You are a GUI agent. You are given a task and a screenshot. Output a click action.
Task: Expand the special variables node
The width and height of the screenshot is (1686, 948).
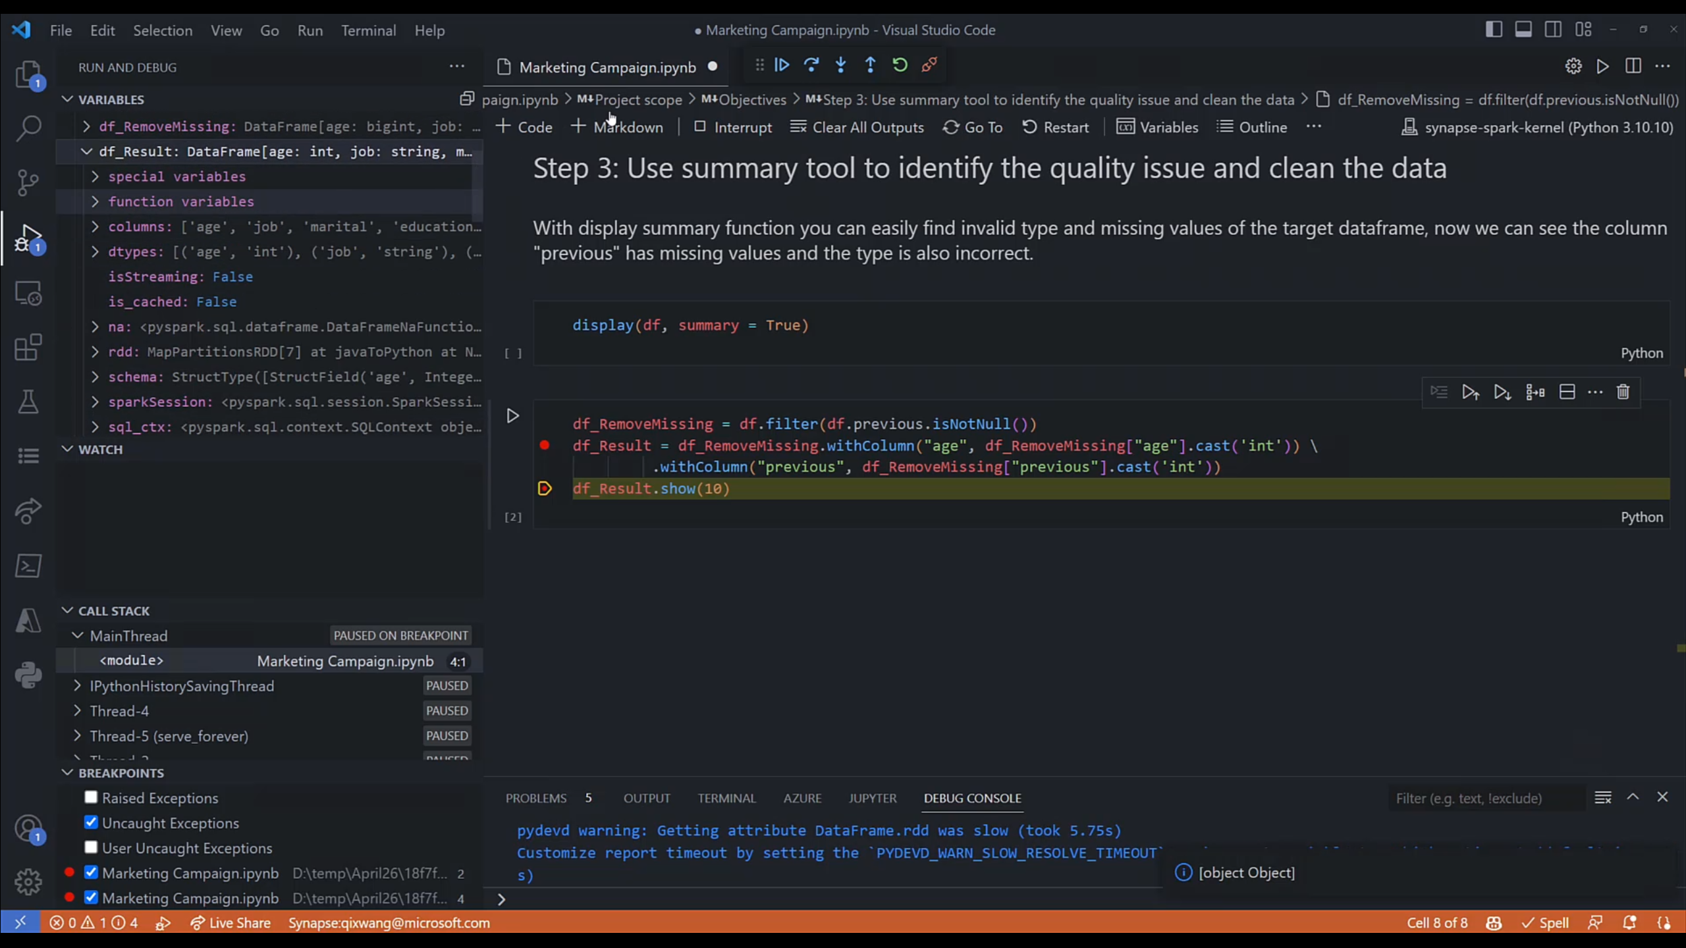[95, 176]
